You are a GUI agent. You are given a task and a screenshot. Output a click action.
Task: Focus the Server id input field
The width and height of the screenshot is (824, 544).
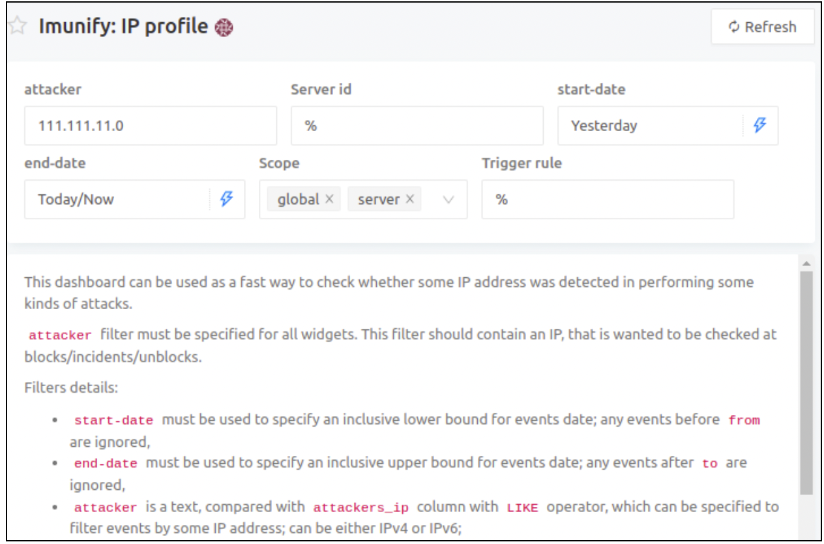(x=417, y=126)
